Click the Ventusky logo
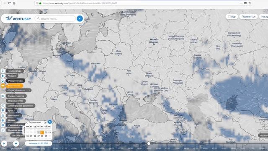Image resolution: width=268 pixels, height=151 pixels. tap(18, 18)
